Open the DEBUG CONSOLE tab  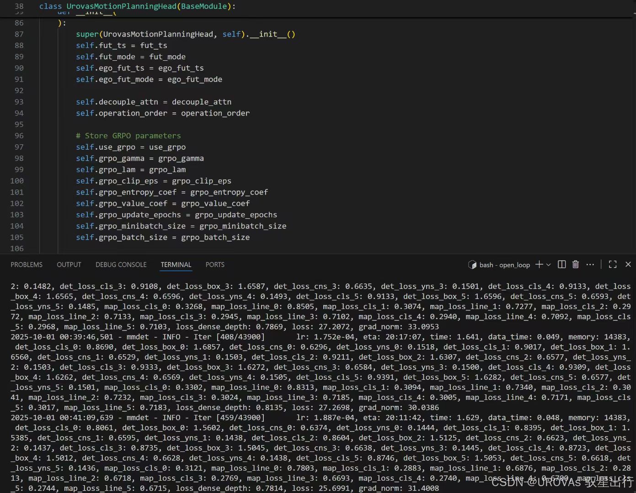coord(121,265)
